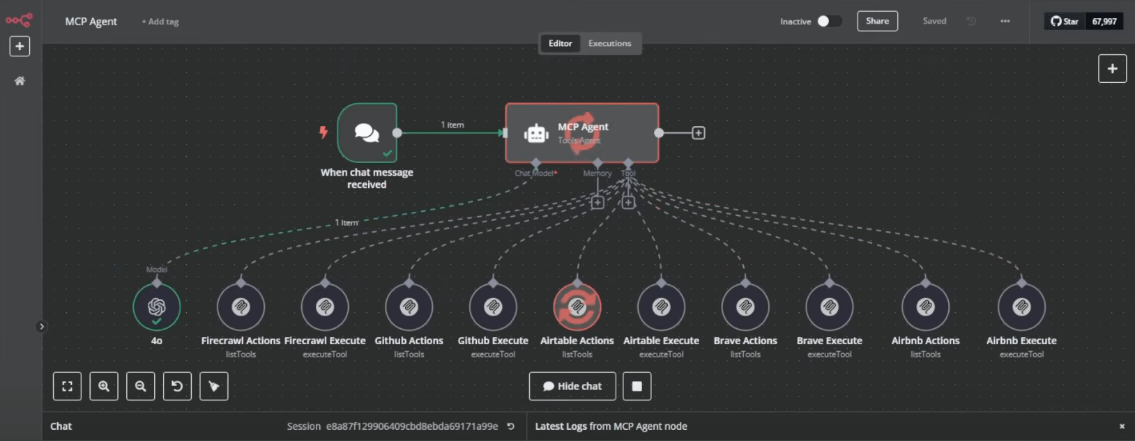1135x441 pixels.
Task: Stop the running workflow execution
Action: pyautogui.click(x=637, y=386)
